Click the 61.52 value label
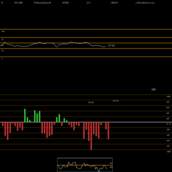Image resolution: width=172 pixels, height=172 pixels. (116, 101)
